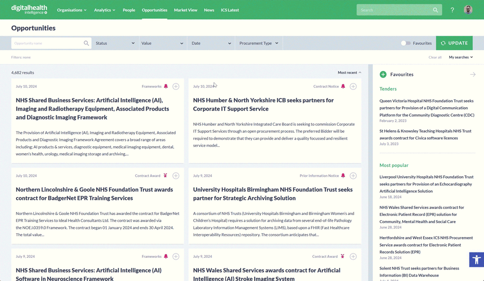484x281 pixels.
Task: Open the user profile avatar
Action: [468, 10]
